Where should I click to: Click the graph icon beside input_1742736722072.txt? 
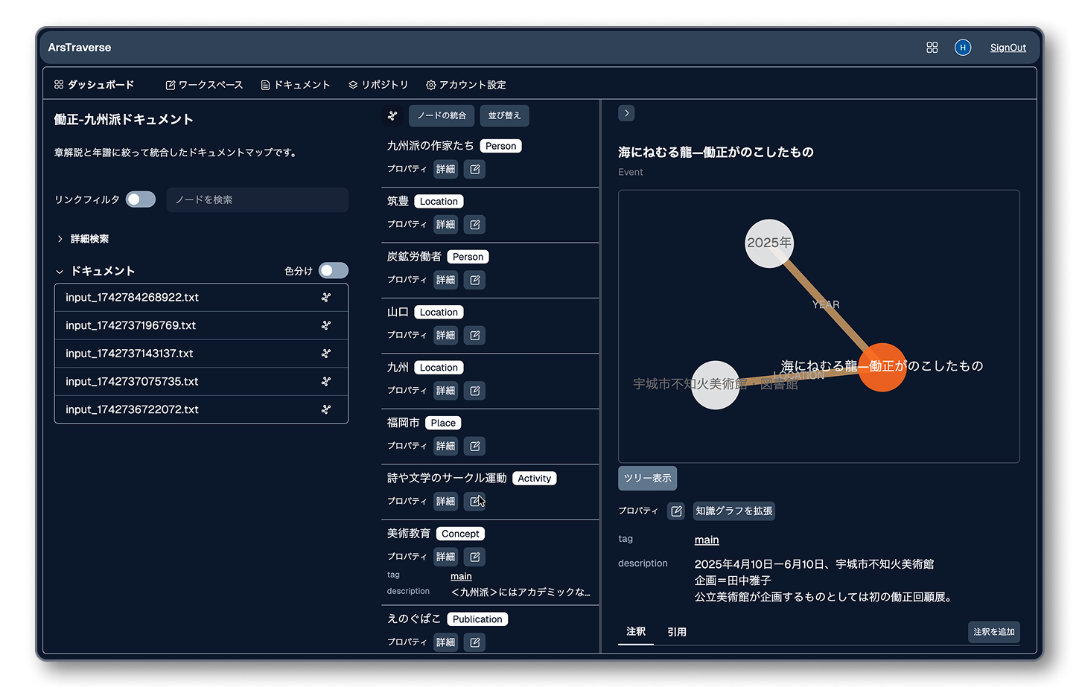point(325,409)
